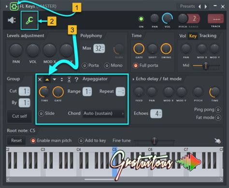The image size is (229, 188).
Task: Click the Cut self button
Action: (x=19, y=116)
